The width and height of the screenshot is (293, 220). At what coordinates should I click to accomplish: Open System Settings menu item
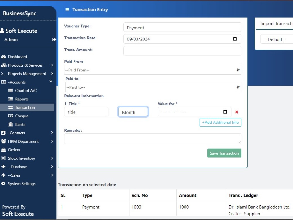pos(22,184)
